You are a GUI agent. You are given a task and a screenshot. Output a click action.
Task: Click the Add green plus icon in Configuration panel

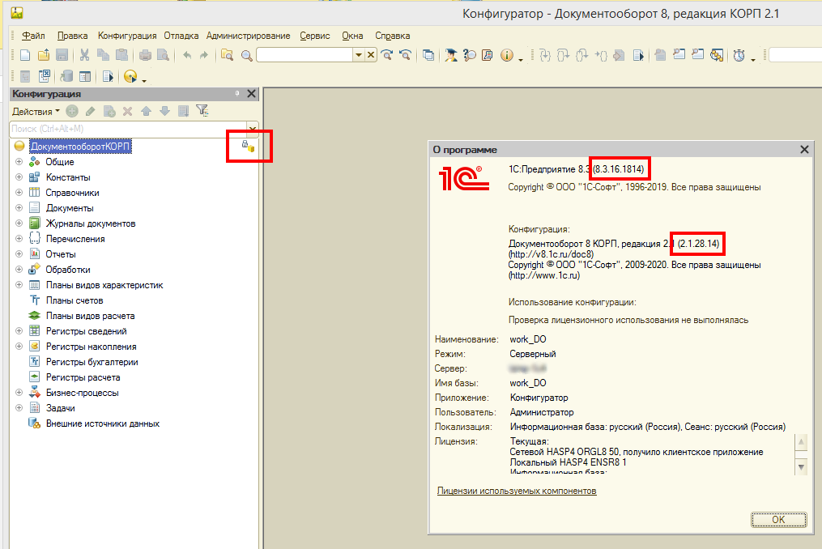tap(72, 111)
